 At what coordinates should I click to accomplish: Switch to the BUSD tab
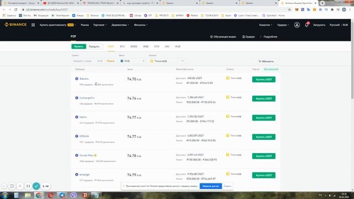coord(134,46)
